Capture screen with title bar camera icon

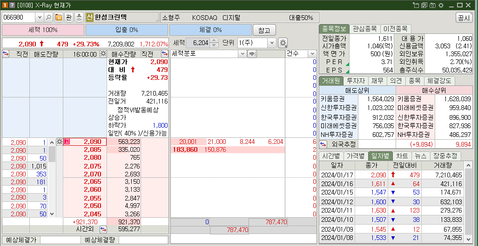(432, 5)
